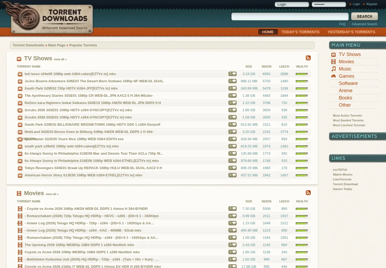Focus the password field
386x268 pixels.
(x=329, y=4)
